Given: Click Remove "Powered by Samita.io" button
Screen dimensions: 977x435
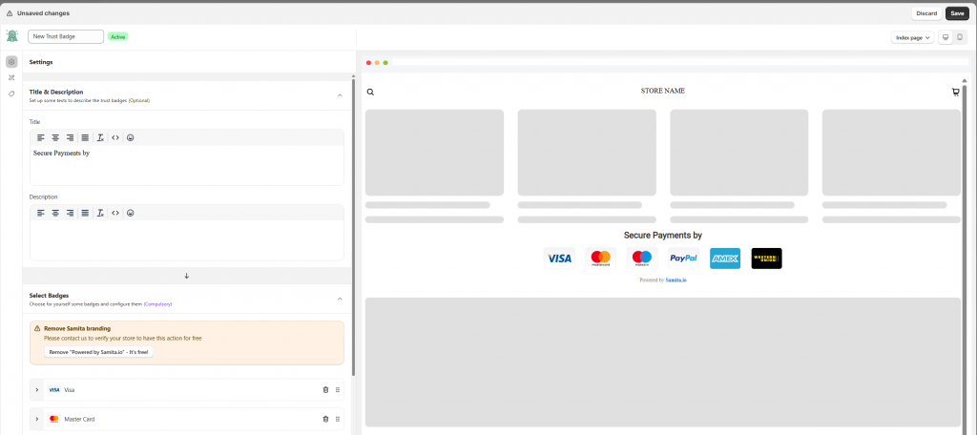Looking at the screenshot, I should [98, 352].
